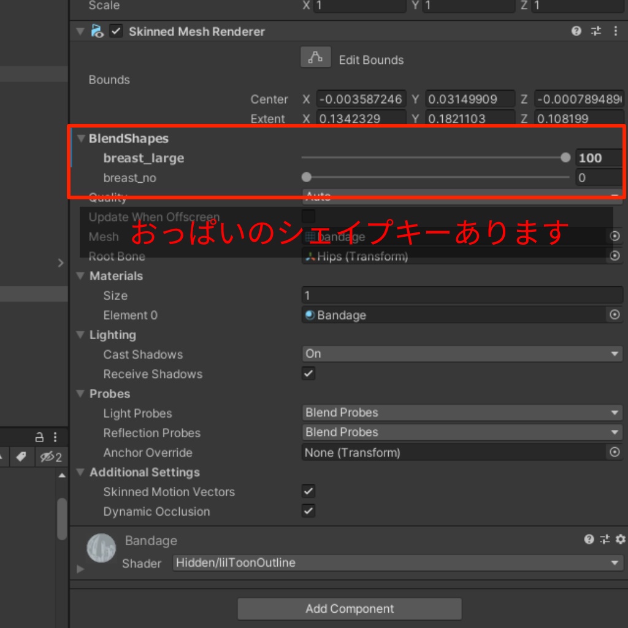Open Skinned Mesh Renderer help reference
The width and height of the screenshot is (628, 628).
[x=576, y=31]
